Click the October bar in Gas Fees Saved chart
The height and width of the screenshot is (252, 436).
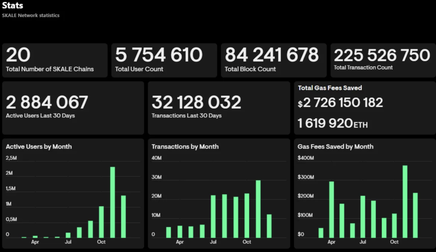[394, 226]
